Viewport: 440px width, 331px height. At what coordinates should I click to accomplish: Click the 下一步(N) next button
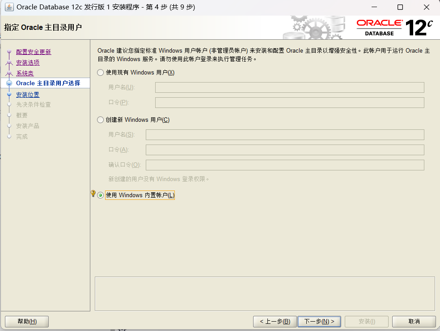[x=319, y=322]
